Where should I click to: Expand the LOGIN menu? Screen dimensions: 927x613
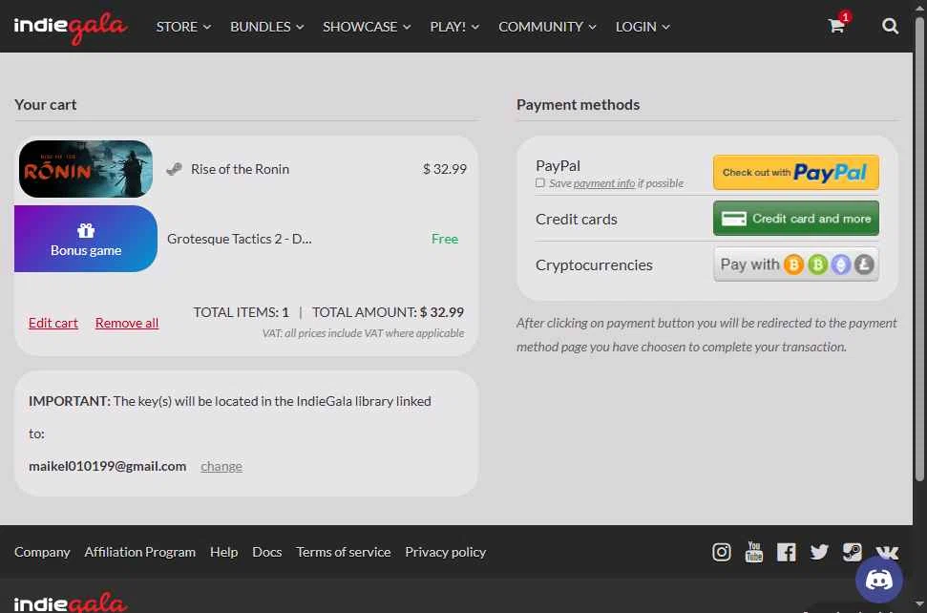coord(643,27)
